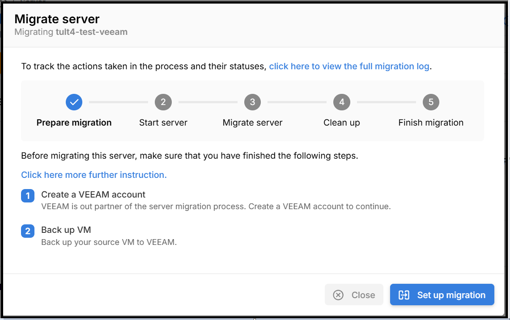510x320 pixels.
Task: Click step 5 Finish migration circle
Action: 431,102
